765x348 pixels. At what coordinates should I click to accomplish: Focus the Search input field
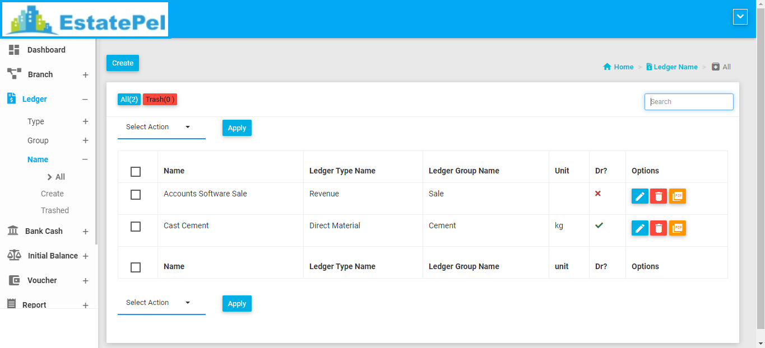689,102
